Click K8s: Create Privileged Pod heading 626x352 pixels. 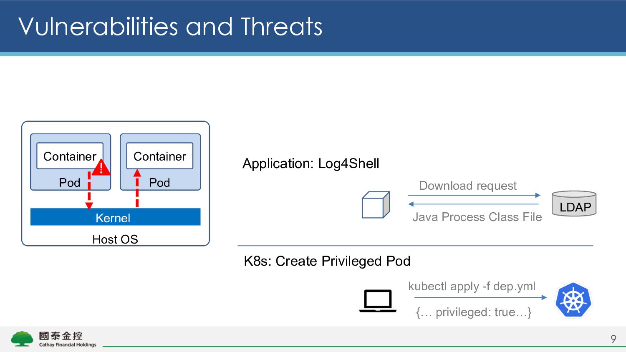click(327, 261)
